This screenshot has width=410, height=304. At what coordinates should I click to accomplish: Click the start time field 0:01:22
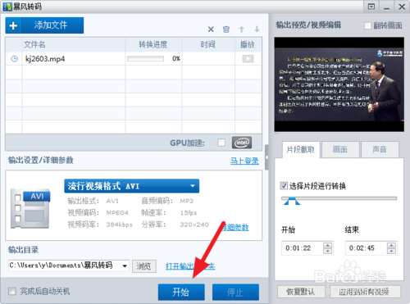pos(302,248)
